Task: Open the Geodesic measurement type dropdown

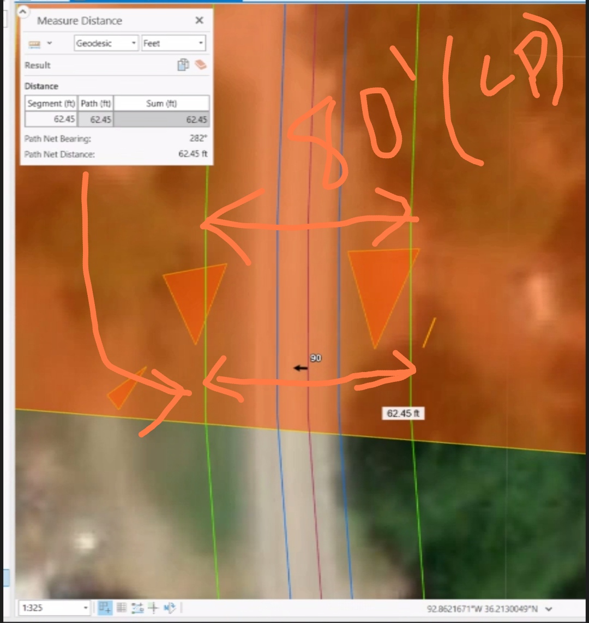Action: coord(133,43)
